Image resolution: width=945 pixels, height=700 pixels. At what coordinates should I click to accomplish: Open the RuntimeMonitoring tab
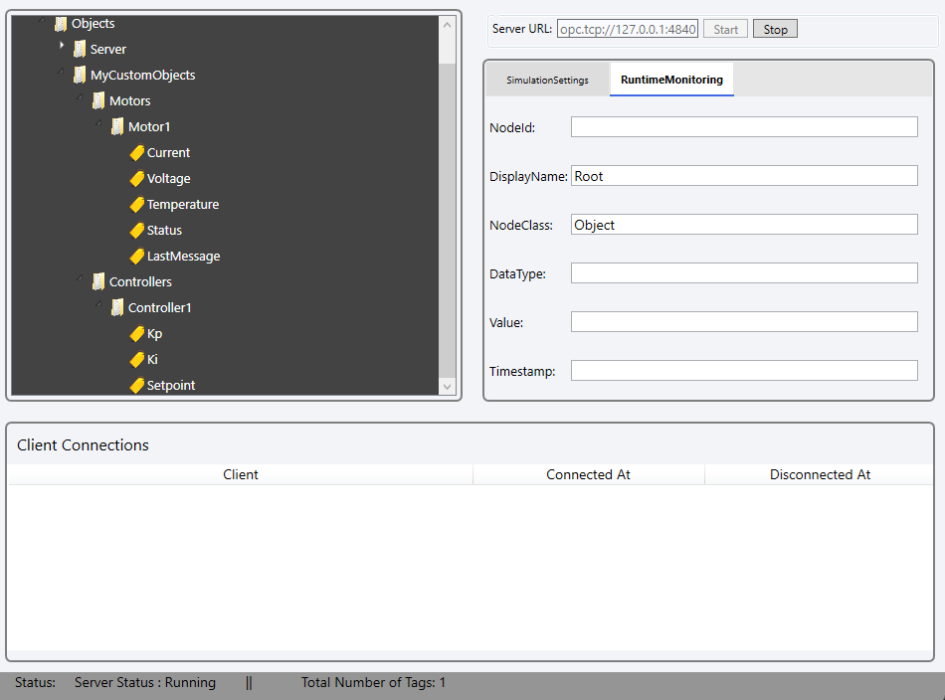pos(671,81)
